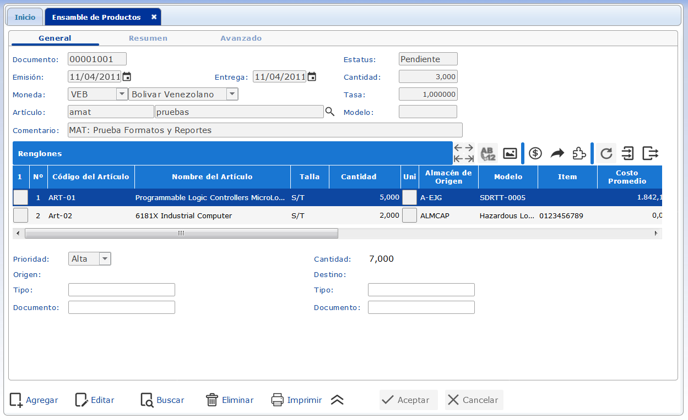Go to previous row with left arrow icon
Screen dimensions: 688x420
(x=458, y=147)
